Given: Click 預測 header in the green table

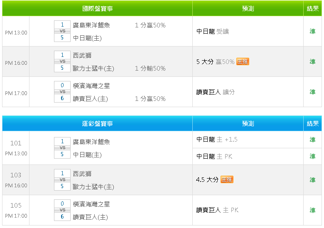Looking at the screenshot, I should pyautogui.click(x=248, y=8).
